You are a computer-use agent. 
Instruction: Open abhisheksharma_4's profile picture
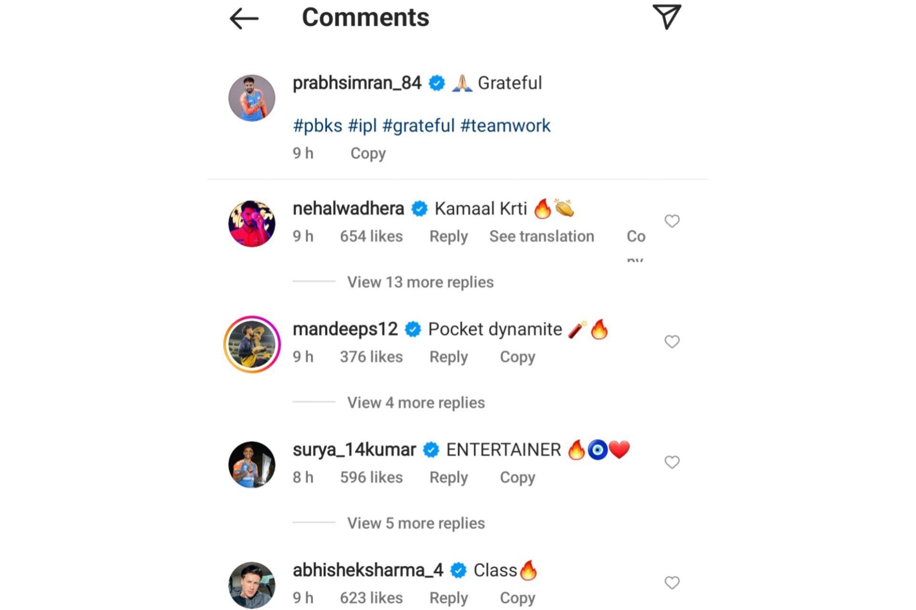pos(251,584)
